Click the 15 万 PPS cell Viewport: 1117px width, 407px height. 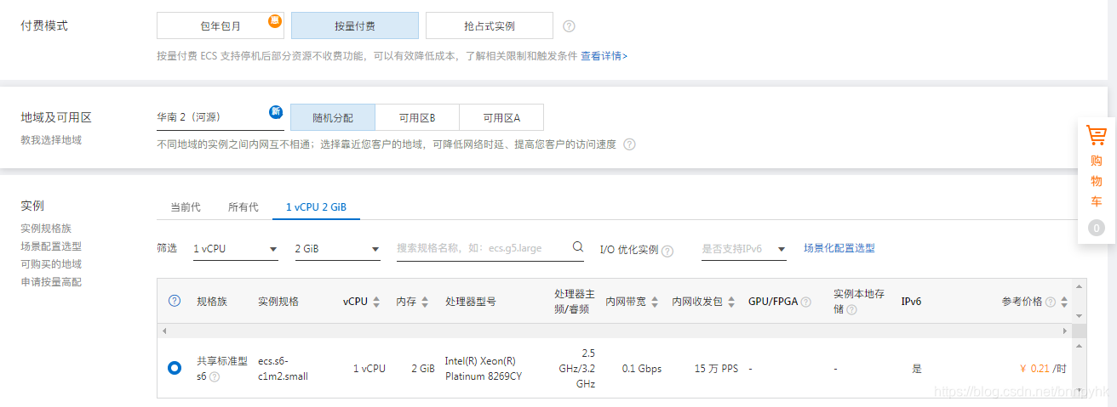click(716, 369)
